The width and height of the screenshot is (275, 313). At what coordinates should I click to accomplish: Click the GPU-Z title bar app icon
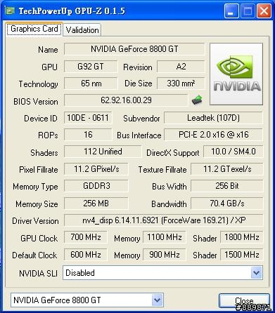pos(10,11)
